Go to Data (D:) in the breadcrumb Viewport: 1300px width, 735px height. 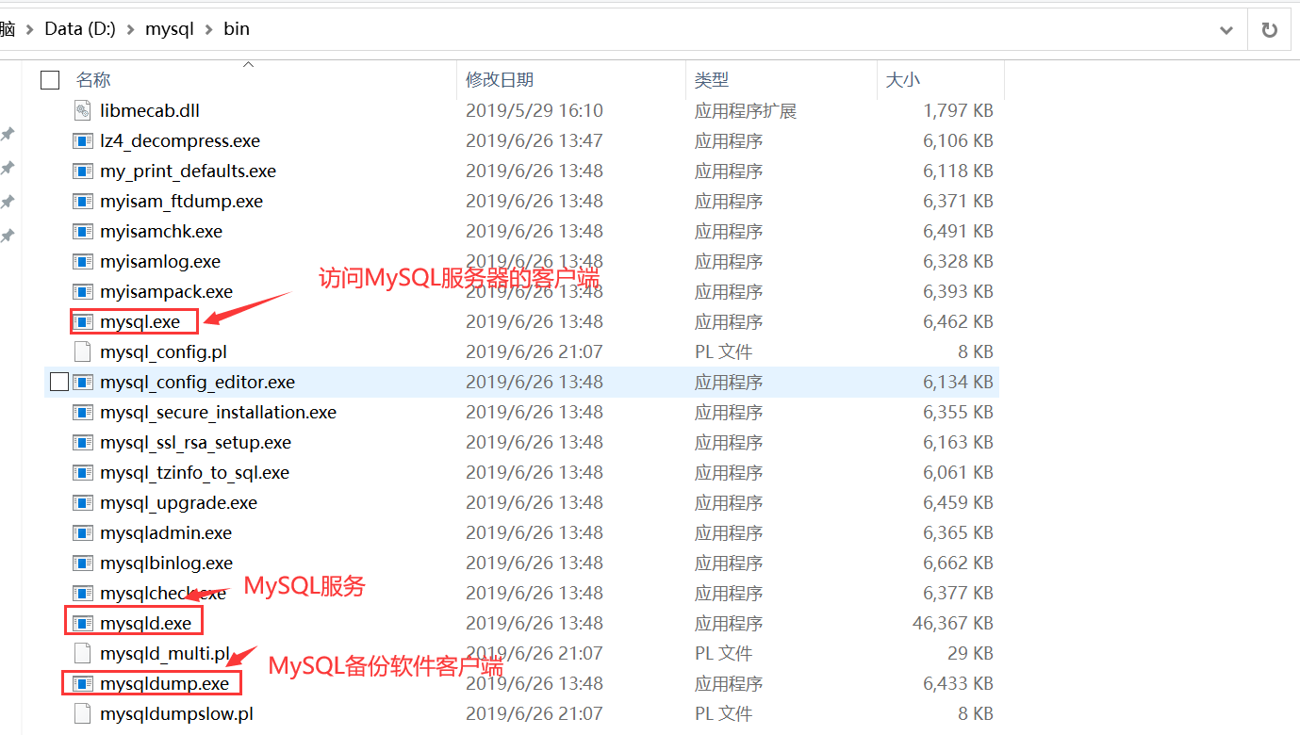[80, 29]
